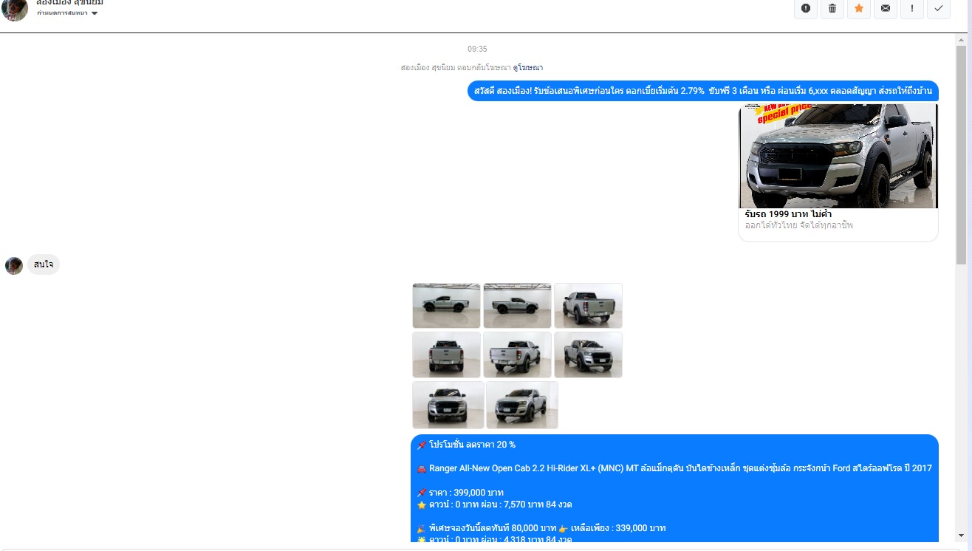Screen dimensions: 972x551
Task: Mark conversation done with the checkmark icon
Action: [939, 8]
